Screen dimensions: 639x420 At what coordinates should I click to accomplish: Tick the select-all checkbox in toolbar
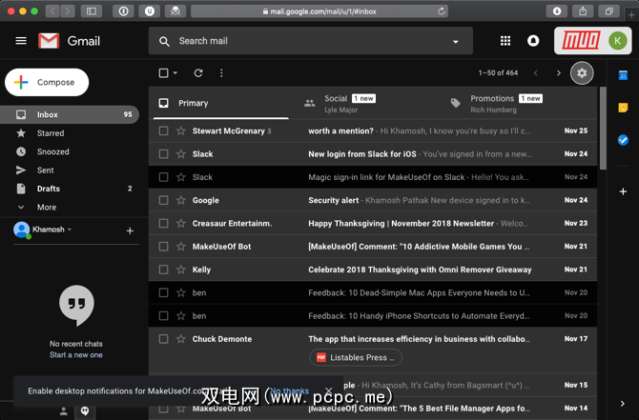pyautogui.click(x=163, y=72)
